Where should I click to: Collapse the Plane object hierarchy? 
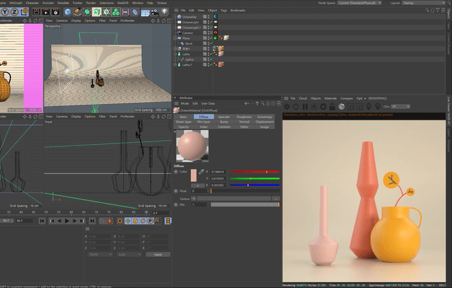pos(175,38)
